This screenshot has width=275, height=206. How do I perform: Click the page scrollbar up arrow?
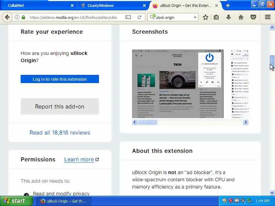(x=272, y=27)
